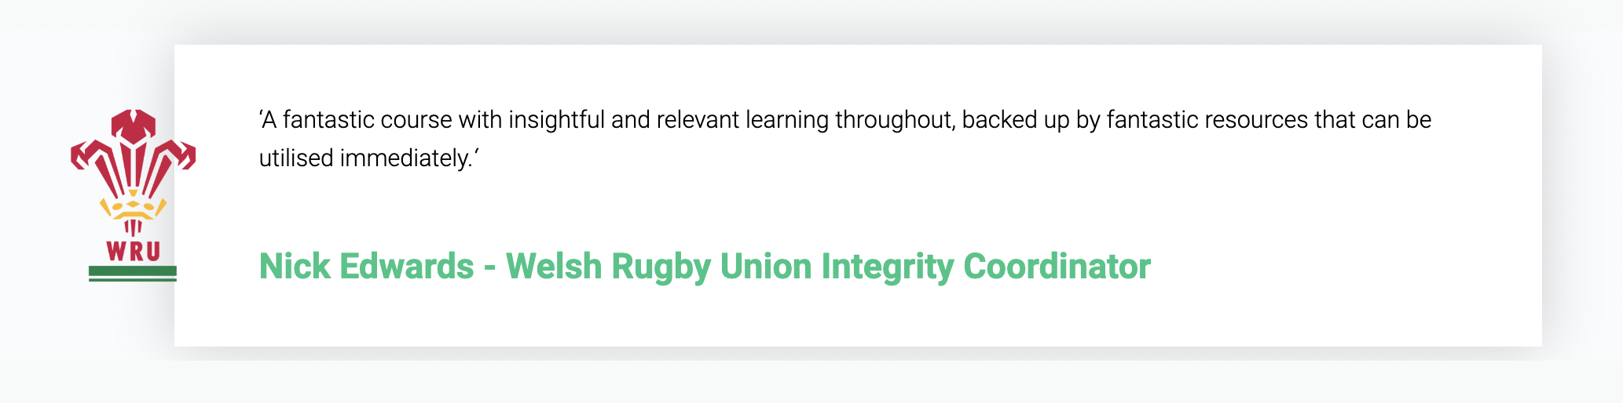Select the name Nick Edwards
1623x403 pixels.
[x=366, y=267]
